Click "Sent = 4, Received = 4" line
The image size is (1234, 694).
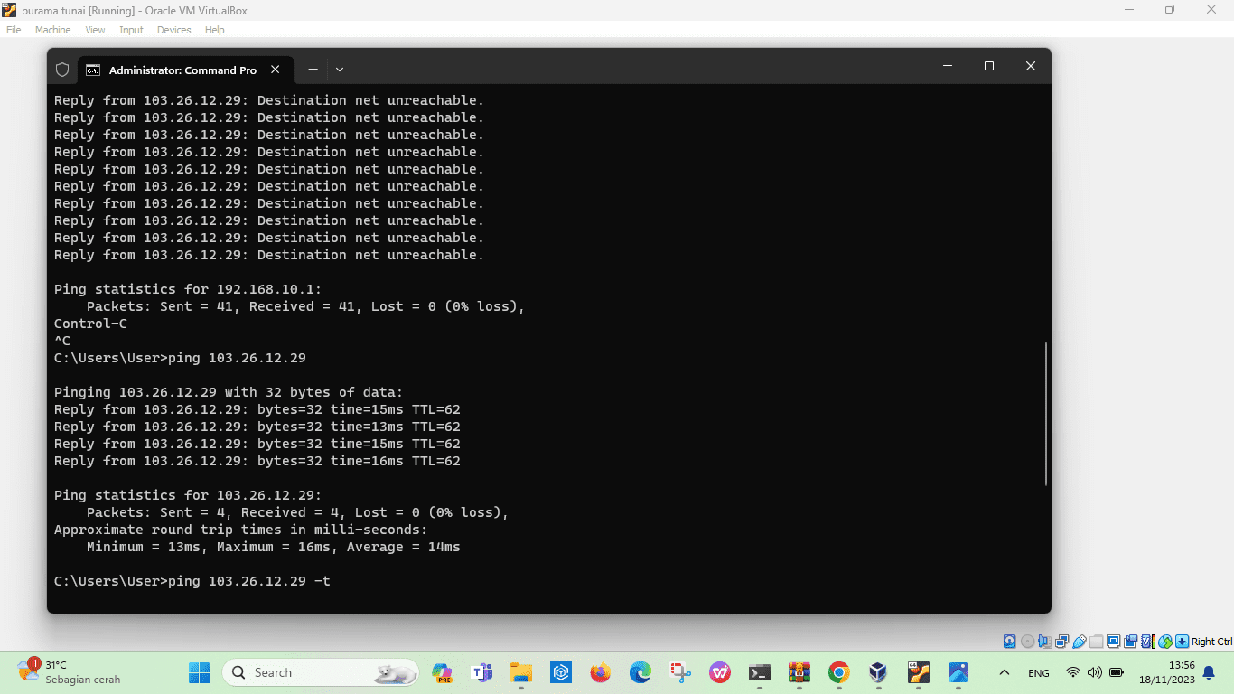[x=298, y=512]
